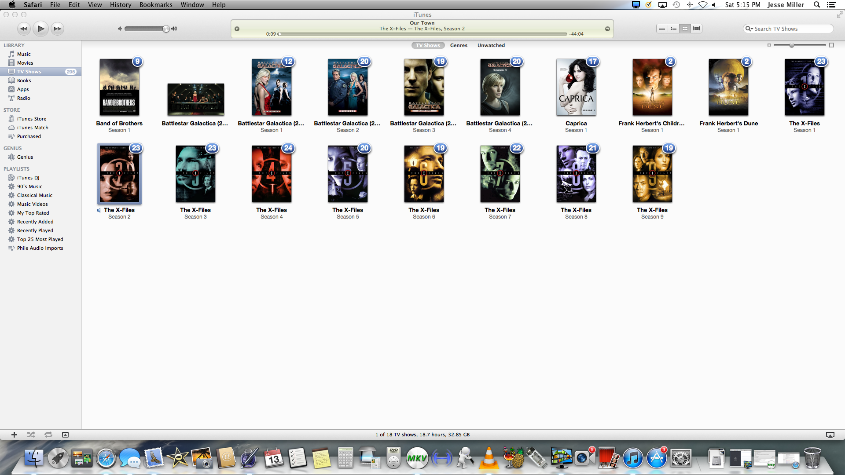Select The X-Files Season 9 cover
The height and width of the screenshot is (475, 845).
(x=652, y=174)
